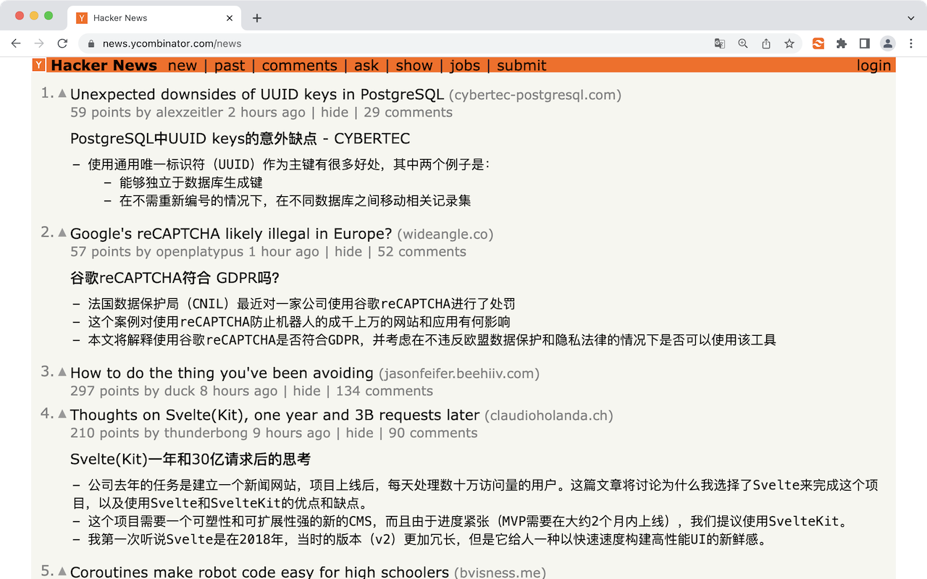Open the 'submit' link in header
The width and height of the screenshot is (927, 579).
tap(521, 65)
